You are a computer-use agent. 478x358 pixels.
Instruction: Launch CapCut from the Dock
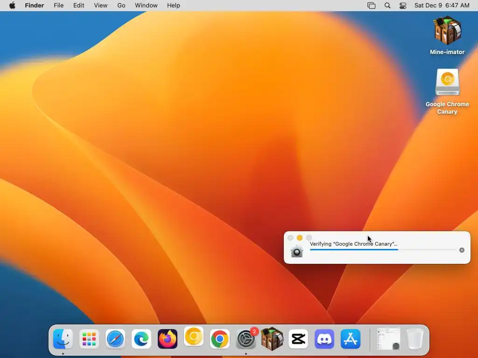pyautogui.click(x=298, y=339)
